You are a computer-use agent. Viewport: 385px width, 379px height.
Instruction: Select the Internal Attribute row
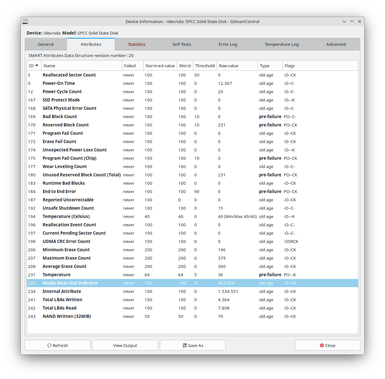pyautogui.click(x=192, y=291)
